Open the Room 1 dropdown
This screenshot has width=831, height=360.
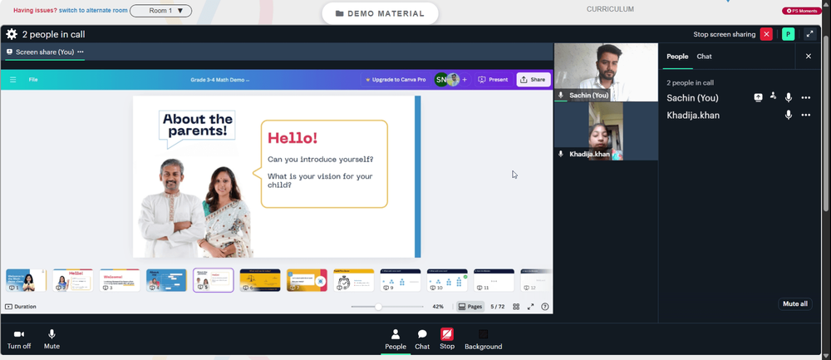pos(160,11)
